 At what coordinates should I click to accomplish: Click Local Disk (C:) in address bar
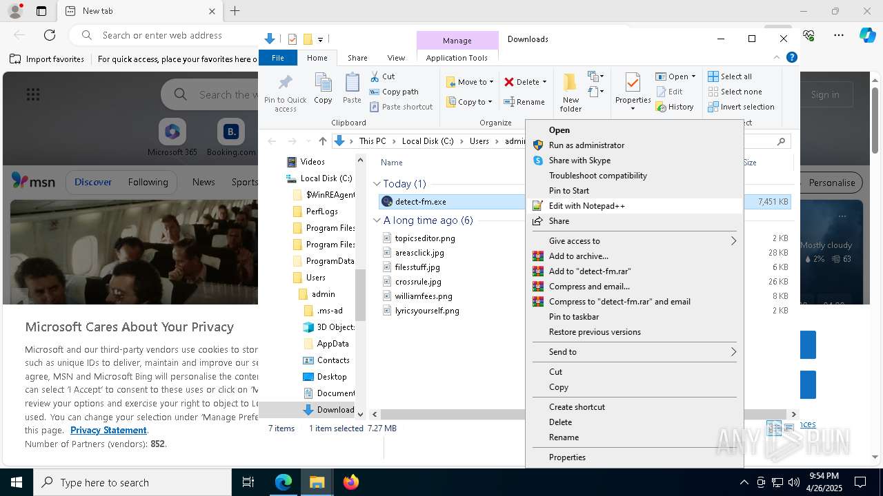[x=428, y=141]
